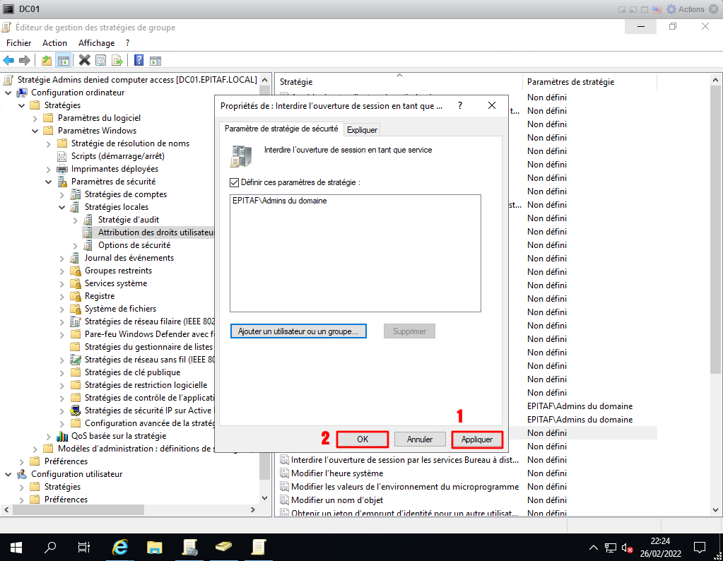
Task: Toggle the show/hide console tree icon
Action: pyautogui.click(x=63, y=61)
